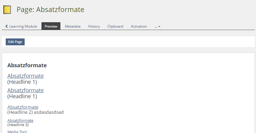Image resolution: width=256 pixels, height=133 pixels.
Task: Click the 'Page: Absatzformate' page title
Action: (50, 10)
